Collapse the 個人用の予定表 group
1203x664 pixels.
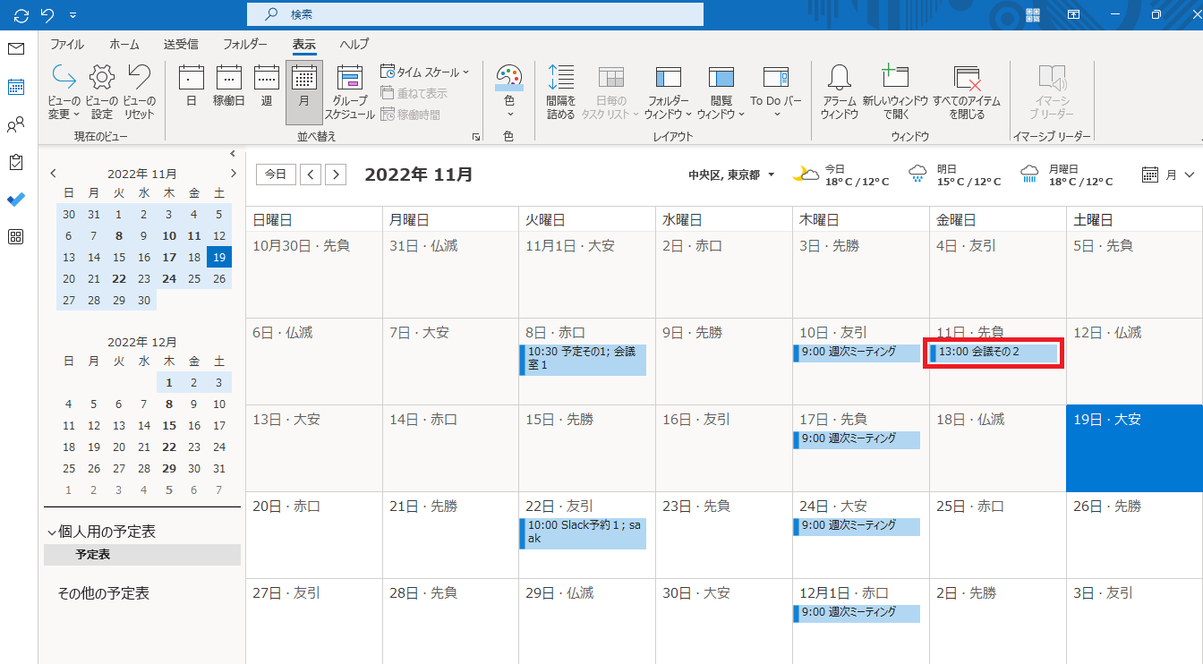51,532
